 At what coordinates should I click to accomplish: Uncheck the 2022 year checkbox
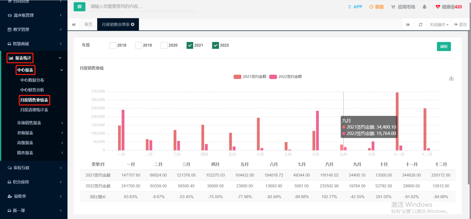click(215, 45)
